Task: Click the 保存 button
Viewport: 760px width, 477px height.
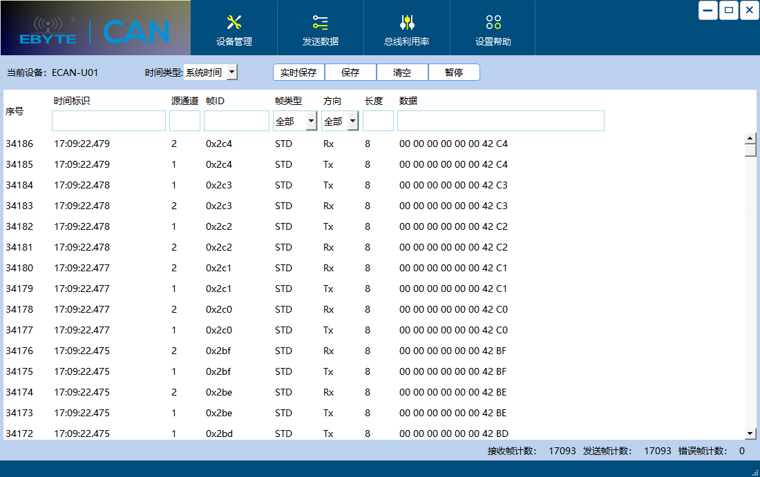Action: click(x=350, y=72)
